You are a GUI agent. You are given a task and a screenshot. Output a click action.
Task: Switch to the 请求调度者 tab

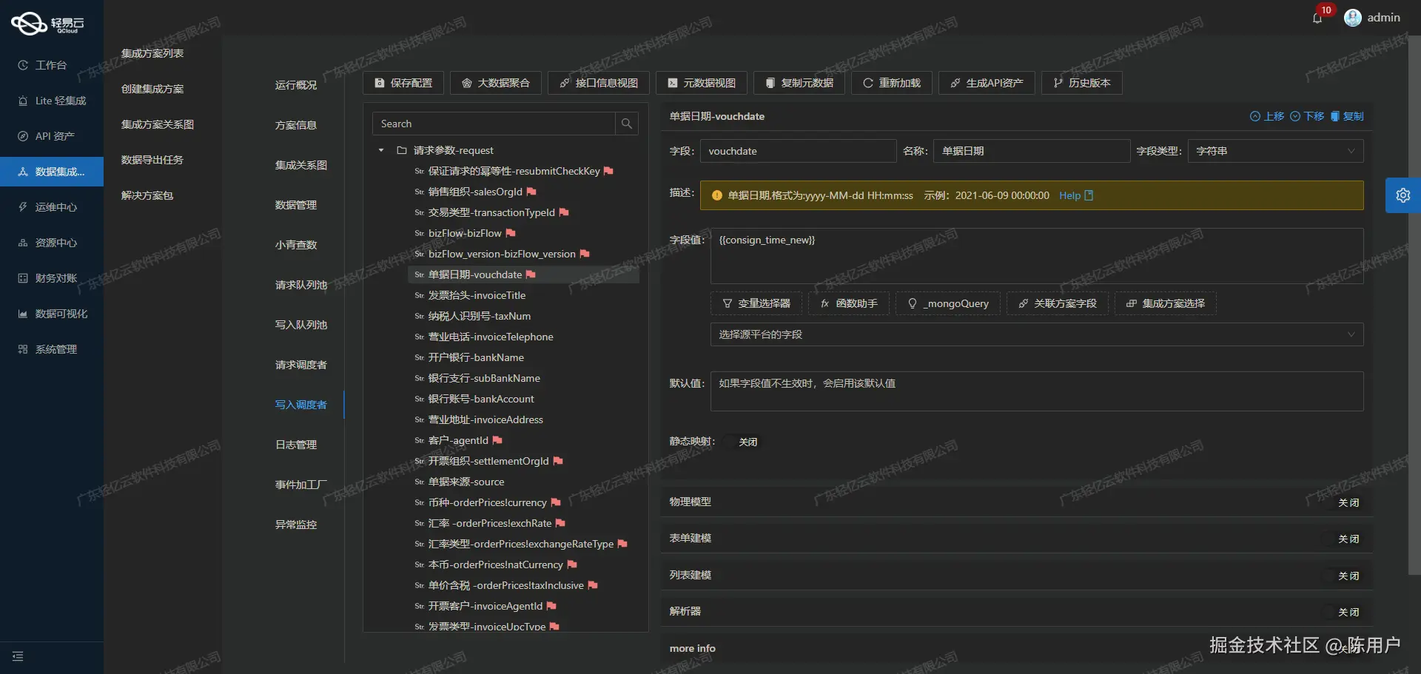pos(301,365)
